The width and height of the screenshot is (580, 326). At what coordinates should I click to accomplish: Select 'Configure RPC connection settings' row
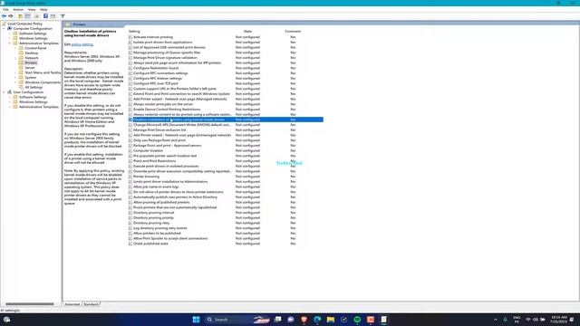click(x=226, y=73)
